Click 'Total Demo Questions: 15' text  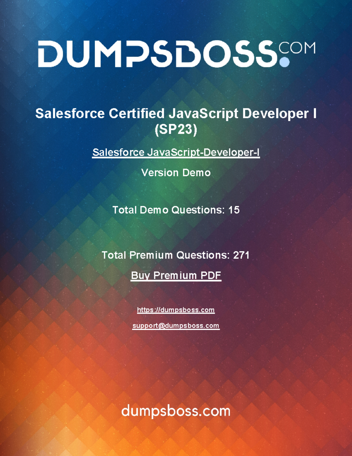(176, 210)
